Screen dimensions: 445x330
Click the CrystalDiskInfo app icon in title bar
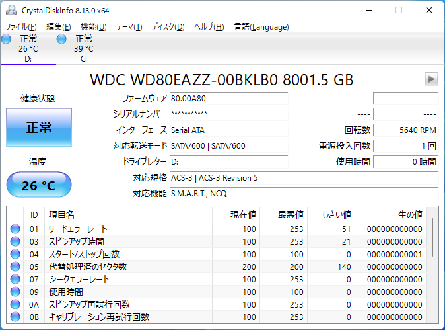[x=11, y=10]
